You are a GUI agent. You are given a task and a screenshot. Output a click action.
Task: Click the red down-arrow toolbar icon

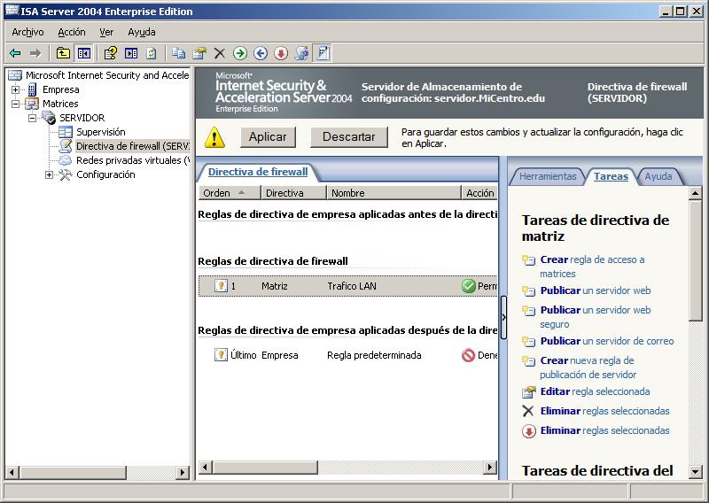click(x=281, y=54)
